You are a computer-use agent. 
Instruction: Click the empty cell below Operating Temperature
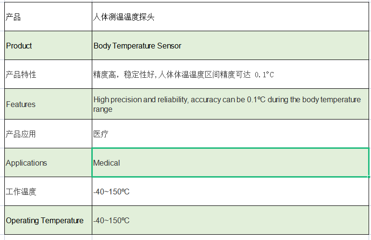tap(48, 238)
